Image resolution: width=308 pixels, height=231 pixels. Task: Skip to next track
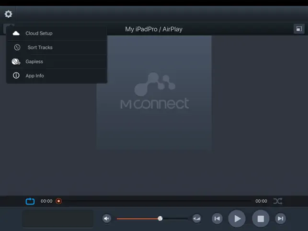tap(281, 219)
